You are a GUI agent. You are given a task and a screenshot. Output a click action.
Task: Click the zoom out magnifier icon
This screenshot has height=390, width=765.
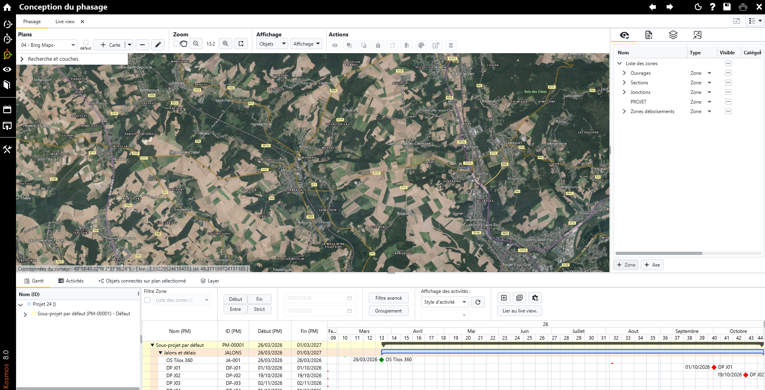pos(196,44)
